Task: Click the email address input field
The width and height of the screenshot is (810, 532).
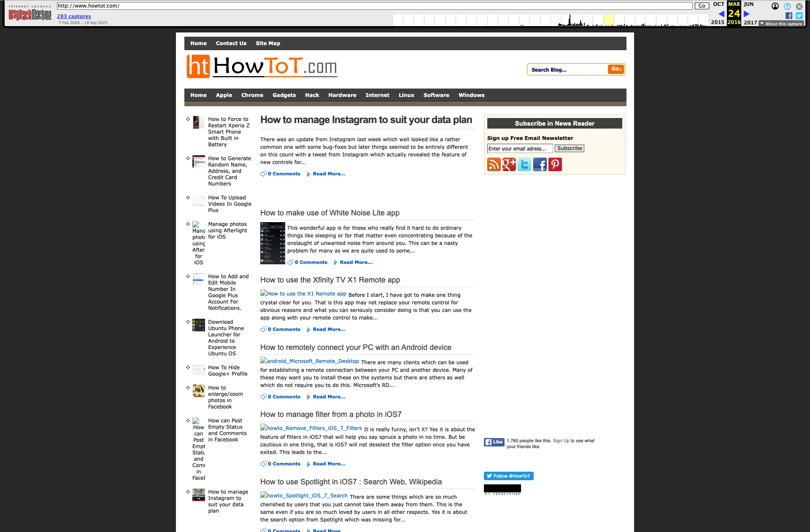Action: pyautogui.click(x=519, y=148)
